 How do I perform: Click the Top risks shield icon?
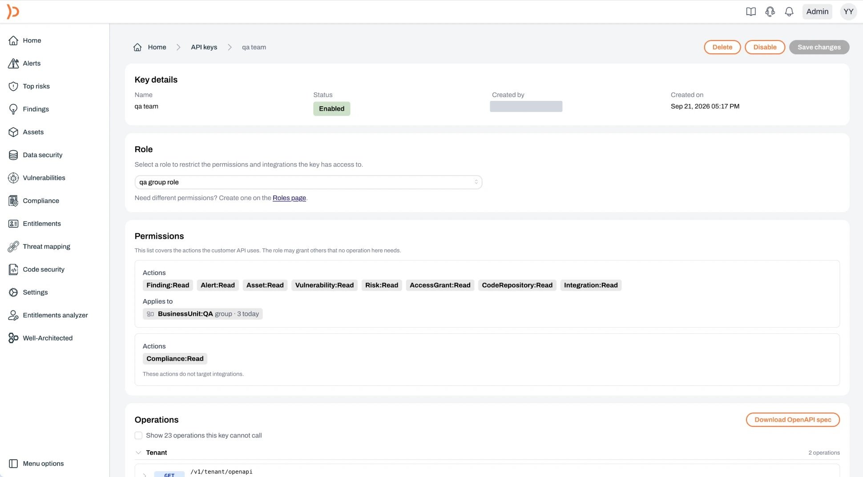[x=13, y=86]
